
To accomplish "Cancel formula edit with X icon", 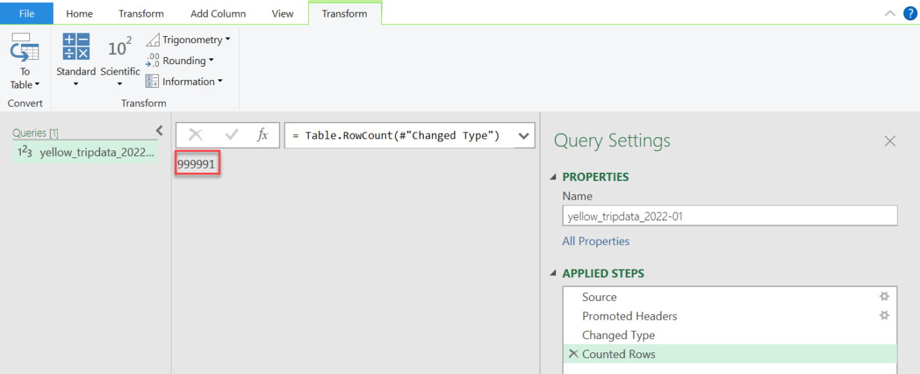I will click(x=196, y=135).
